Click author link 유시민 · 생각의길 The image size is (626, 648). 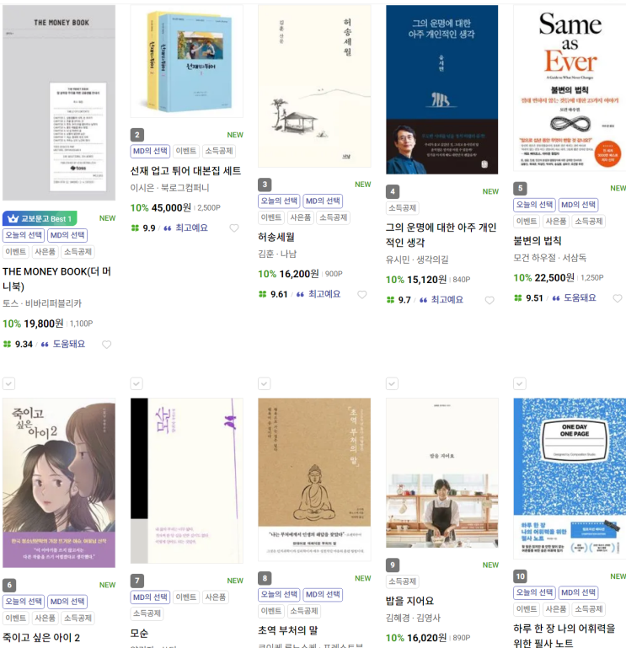tap(417, 260)
